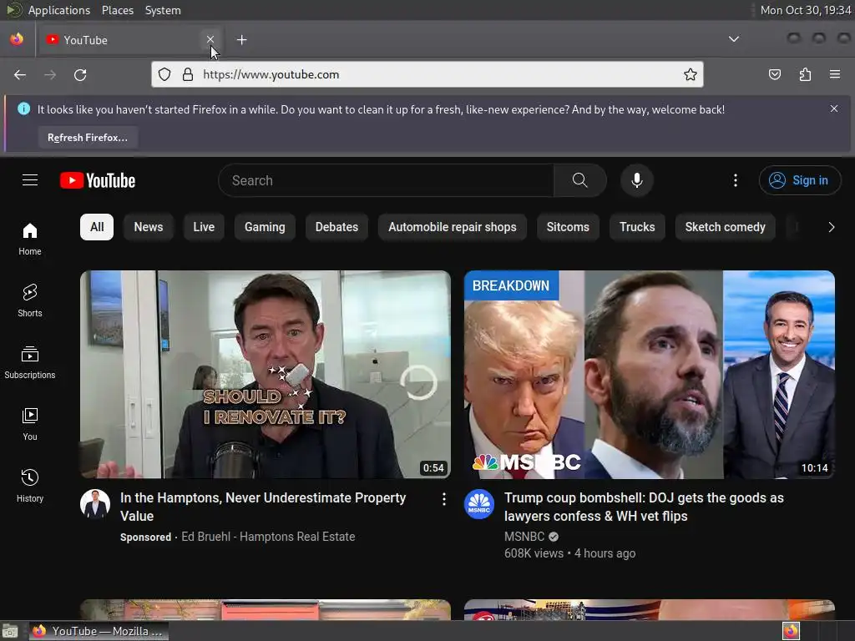Select the All filter chip
The height and width of the screenshot is (641, 855).
coord(97,227)
